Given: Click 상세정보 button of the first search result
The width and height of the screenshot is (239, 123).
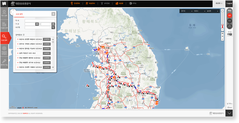Looking at the screenshot, I should 47,39.
